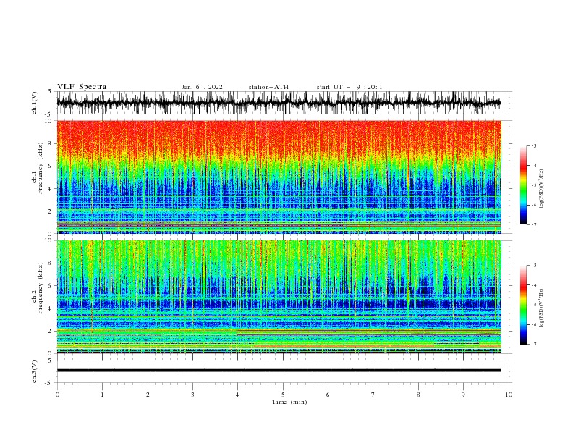Click the "ch.3(V)" axis label
This screenshot has height=443, width=573.
(35, 371)
